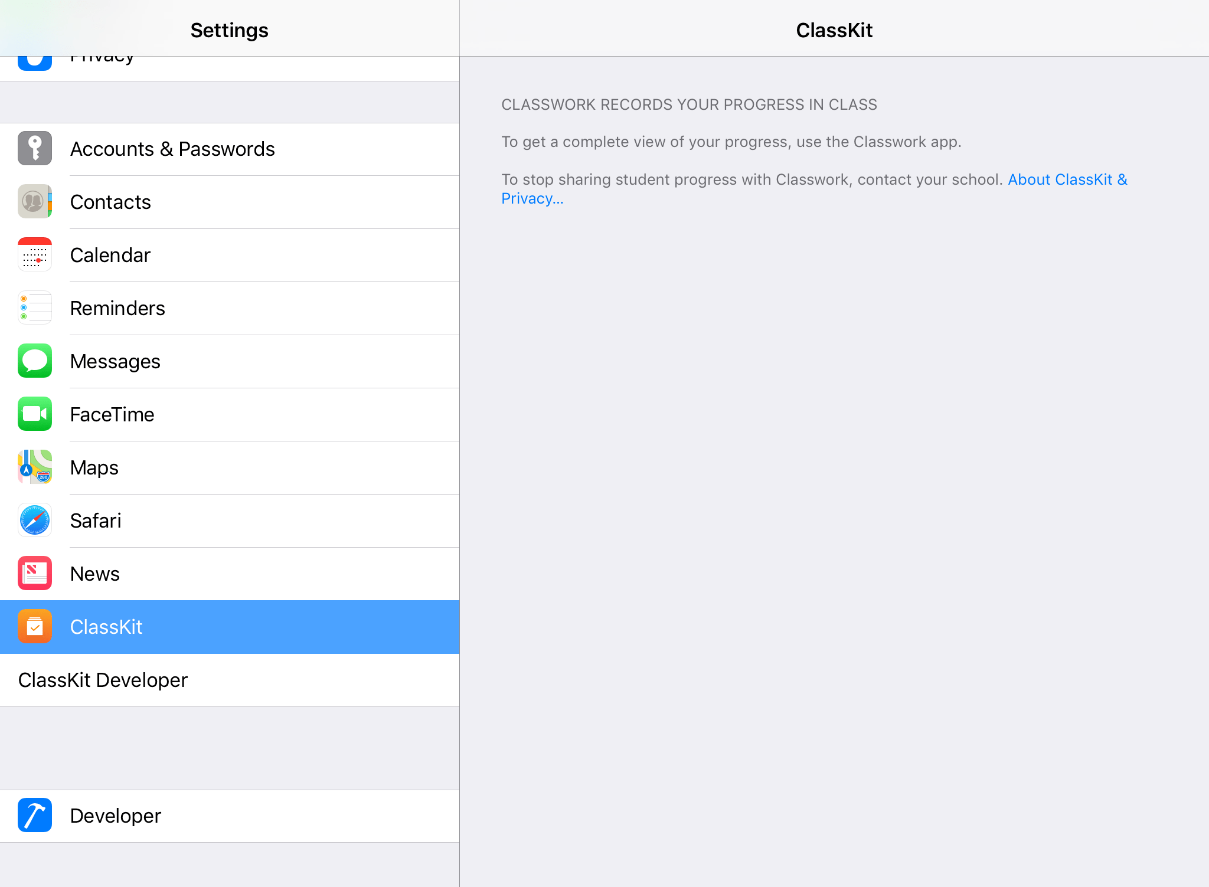Open Accounts & Passwords settings
Viewport: 1209px width, 887px height.
[x=230, y=149]
